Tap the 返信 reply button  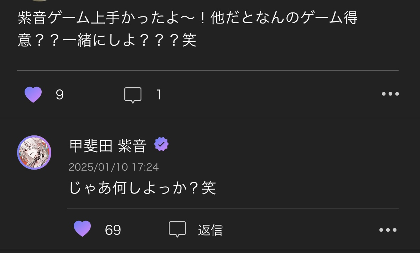pos(210,230)
